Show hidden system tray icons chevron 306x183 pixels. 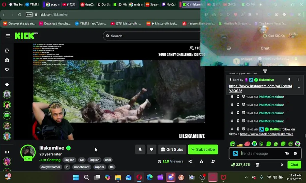tap(246, 177)
